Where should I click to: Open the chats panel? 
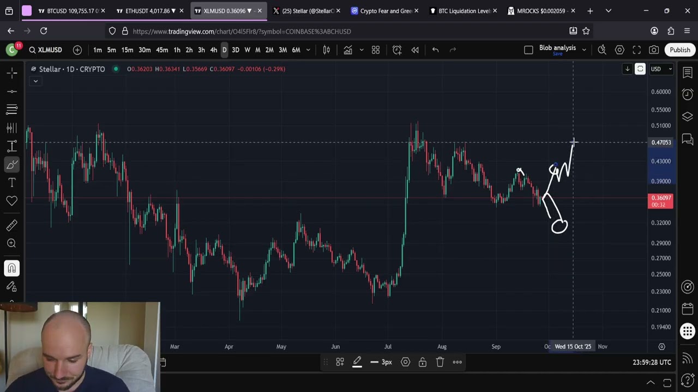click(688, 139)
